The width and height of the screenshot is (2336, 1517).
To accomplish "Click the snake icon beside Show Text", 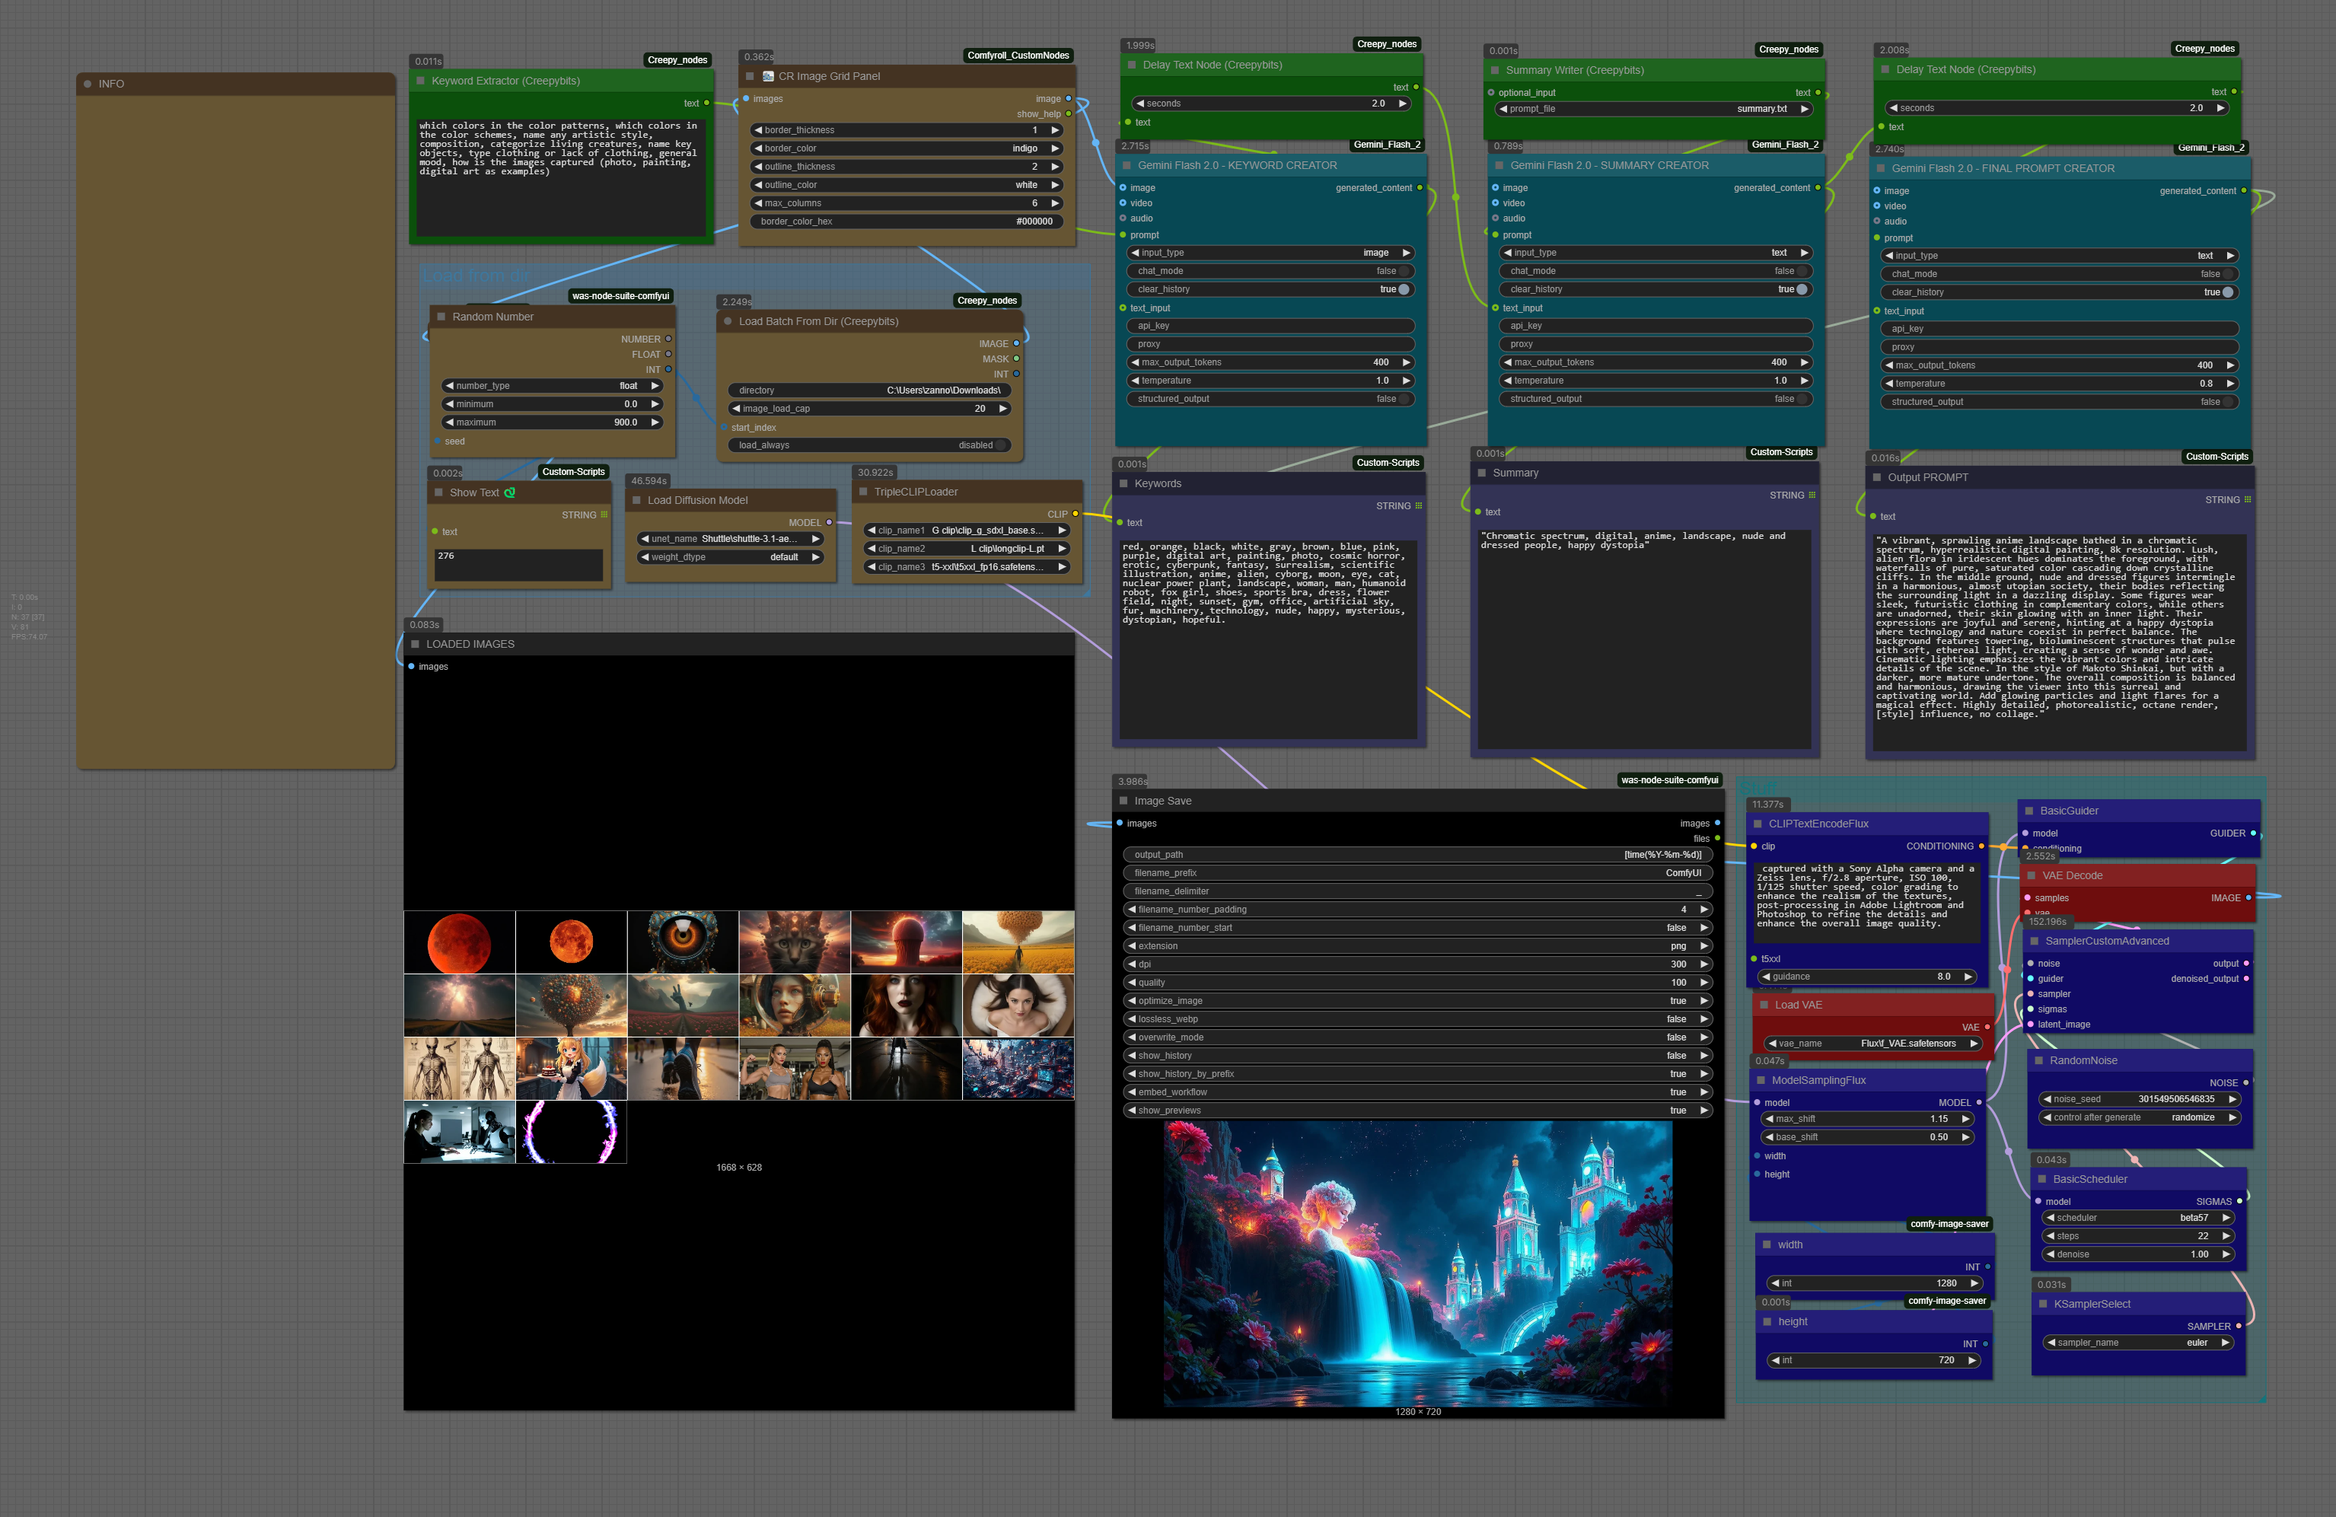I will tap(509, 492).
